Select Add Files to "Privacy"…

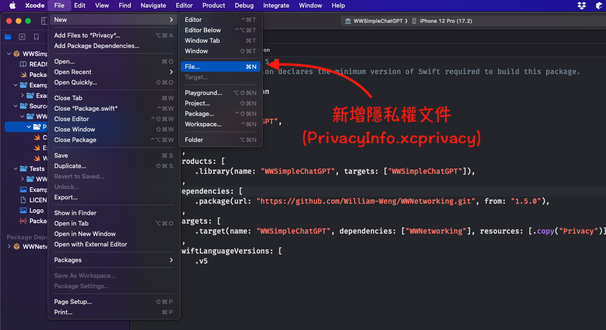114,35
